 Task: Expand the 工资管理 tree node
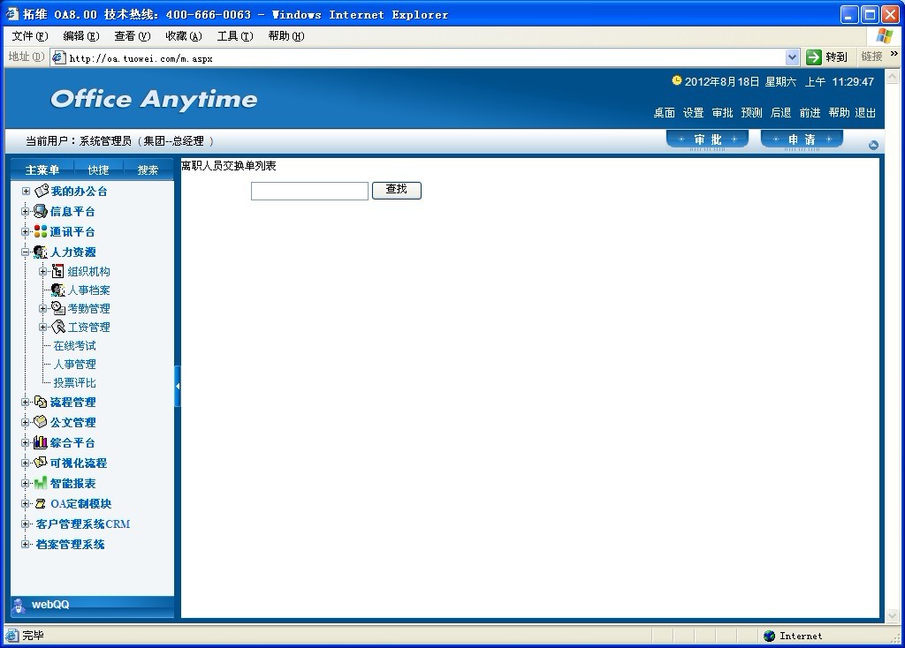(43, 327)
